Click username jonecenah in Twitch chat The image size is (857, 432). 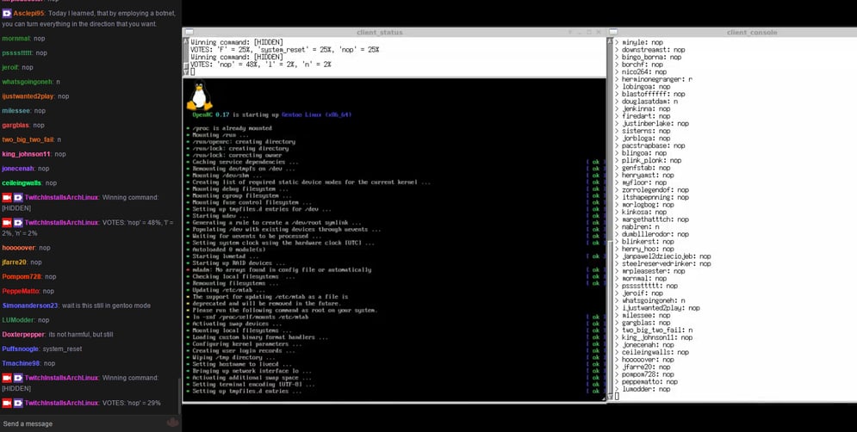coord(18,169)
